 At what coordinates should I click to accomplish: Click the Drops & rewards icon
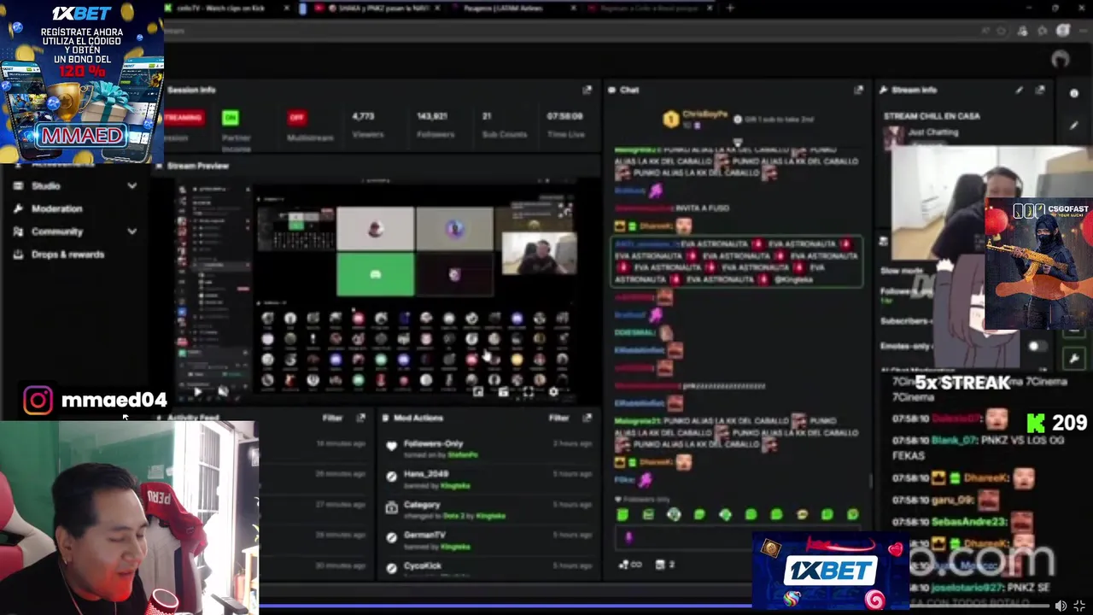[x=18, y=255]
